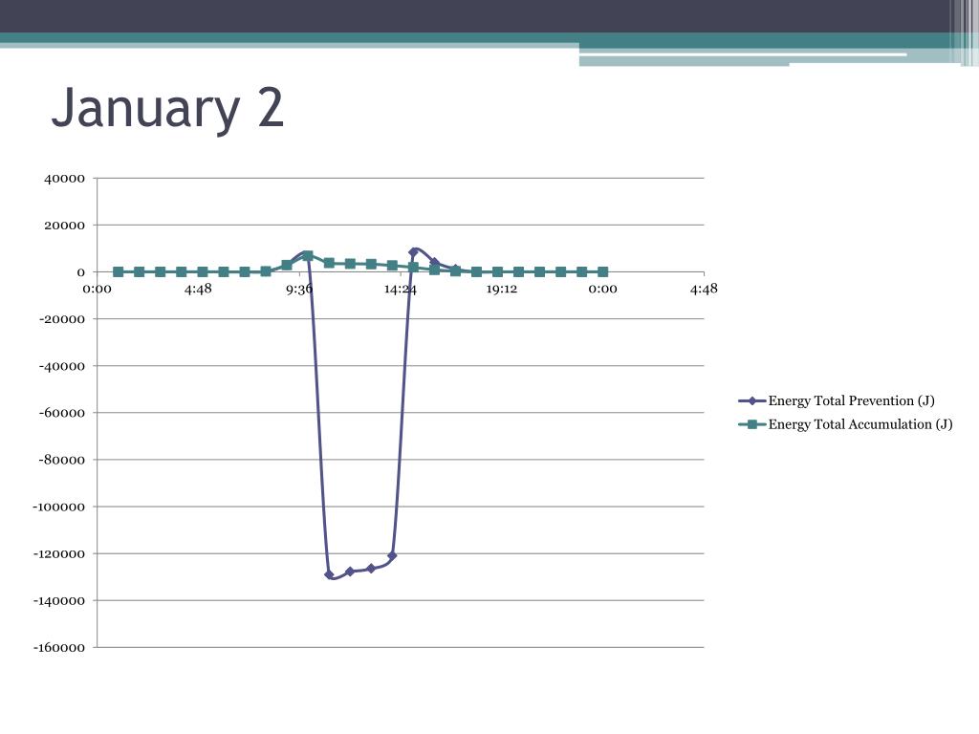The image size is (979, 734).
Task: Select the -160000 y-axis label
Action: (58, 648)
